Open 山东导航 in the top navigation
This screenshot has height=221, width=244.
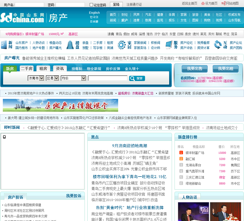point(234,20)
